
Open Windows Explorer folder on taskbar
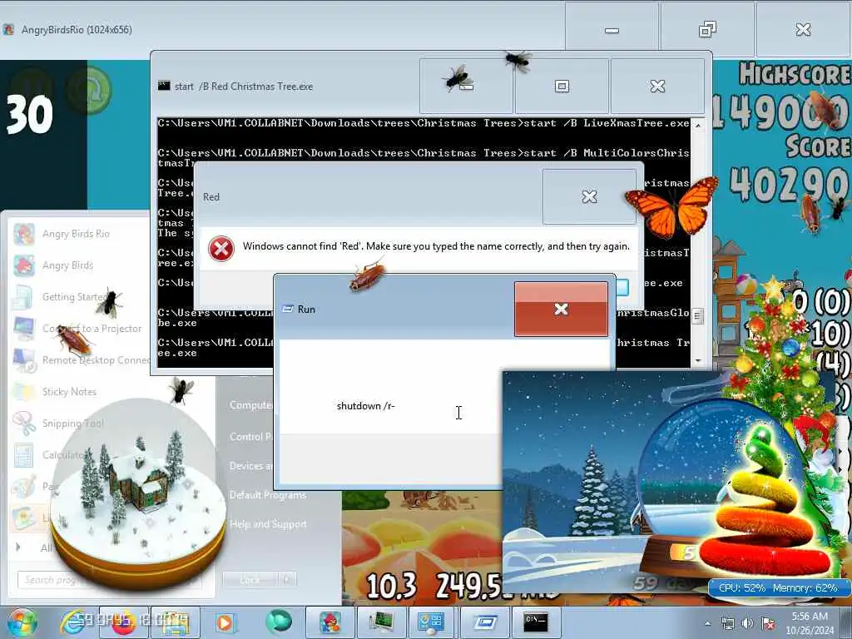point(175,622)
